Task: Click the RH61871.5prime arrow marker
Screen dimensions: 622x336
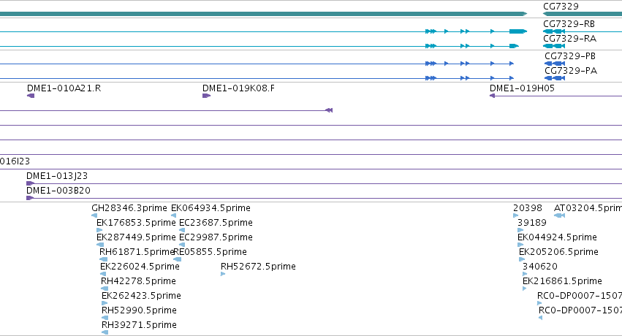Action: [103, 259]
